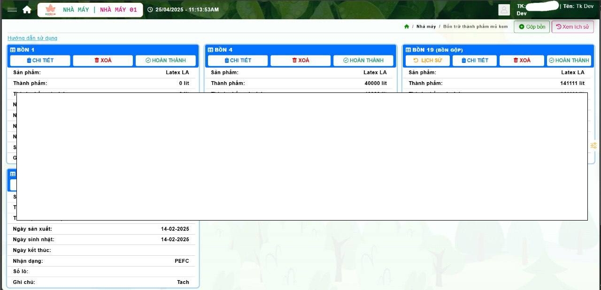Delete Bồn 4 with Xoá button
This screenshot has width=601, height=290.
click(x=300, y=61)
